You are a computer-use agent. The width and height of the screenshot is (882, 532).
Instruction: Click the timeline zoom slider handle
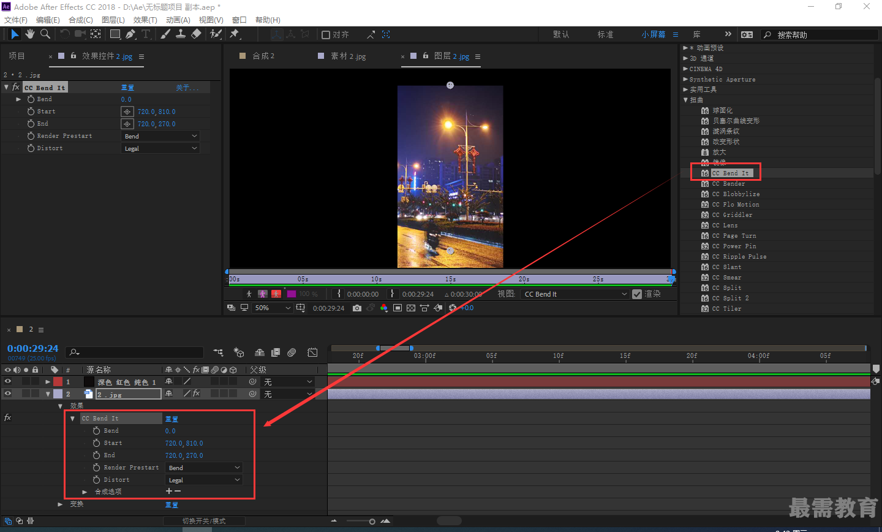tap(372, 522)
